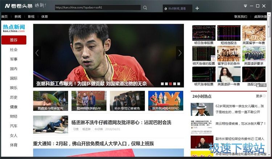Click the 热点新闻 kan.china.com logo
The width and height of the screenshot is (272, 159).
14,28
